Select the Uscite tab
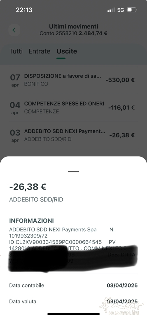 [67, 51]
